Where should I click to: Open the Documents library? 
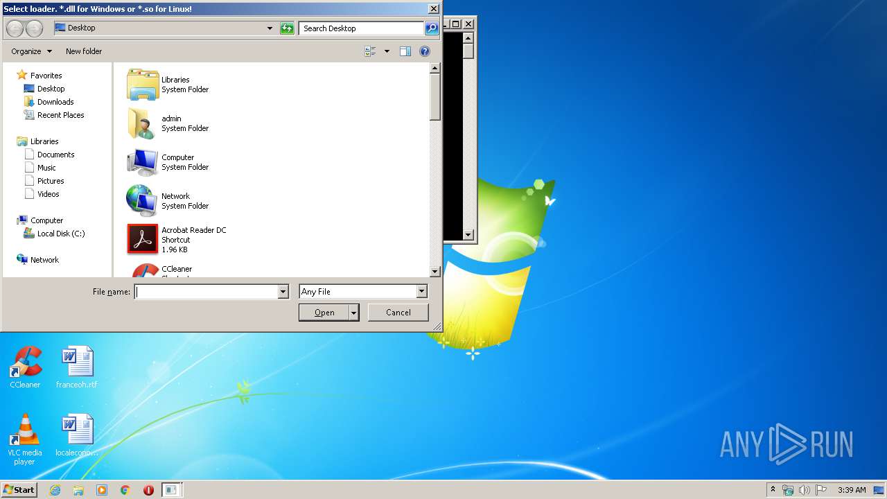55,155
